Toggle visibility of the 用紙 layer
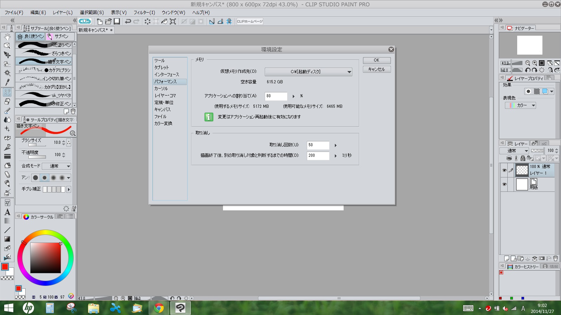This screenshot has width=561, height=315. coord(504,184)
